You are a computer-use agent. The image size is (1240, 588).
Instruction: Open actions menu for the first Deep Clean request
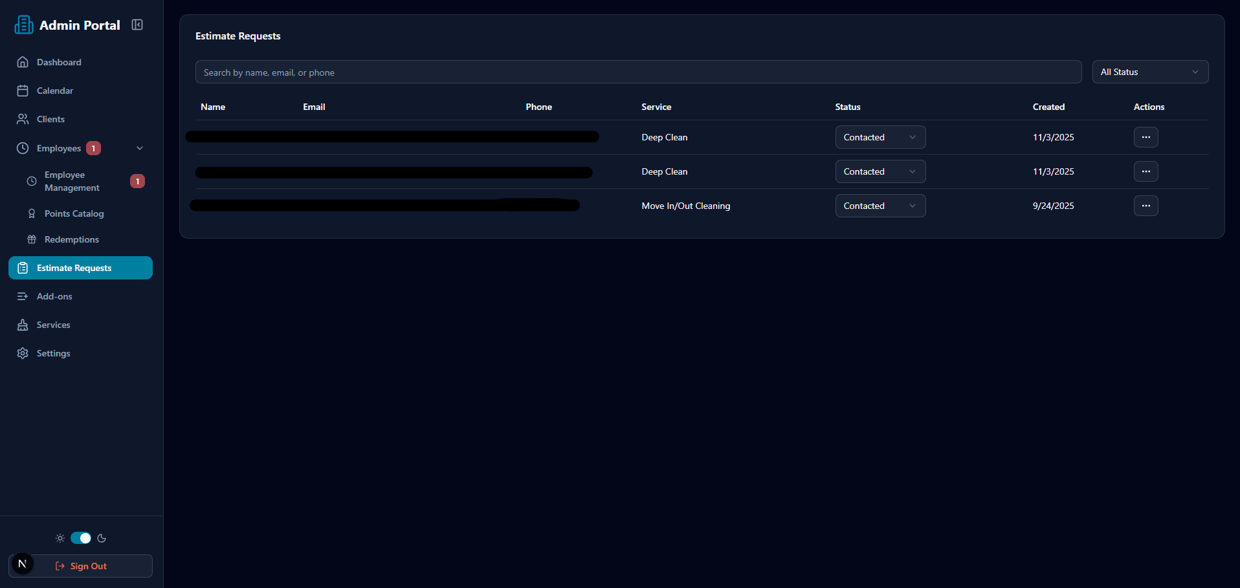(x=1146, y=137)
